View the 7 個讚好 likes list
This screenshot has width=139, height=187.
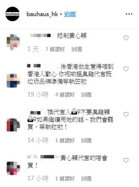tap(55, 49)
